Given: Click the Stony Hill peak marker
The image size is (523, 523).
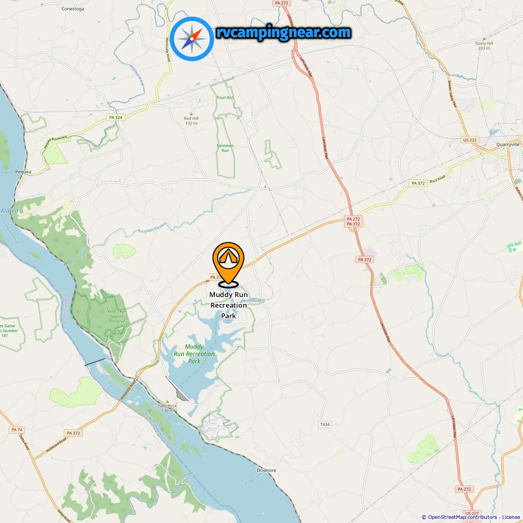Looking at the screenshot, I should (484, 39).
